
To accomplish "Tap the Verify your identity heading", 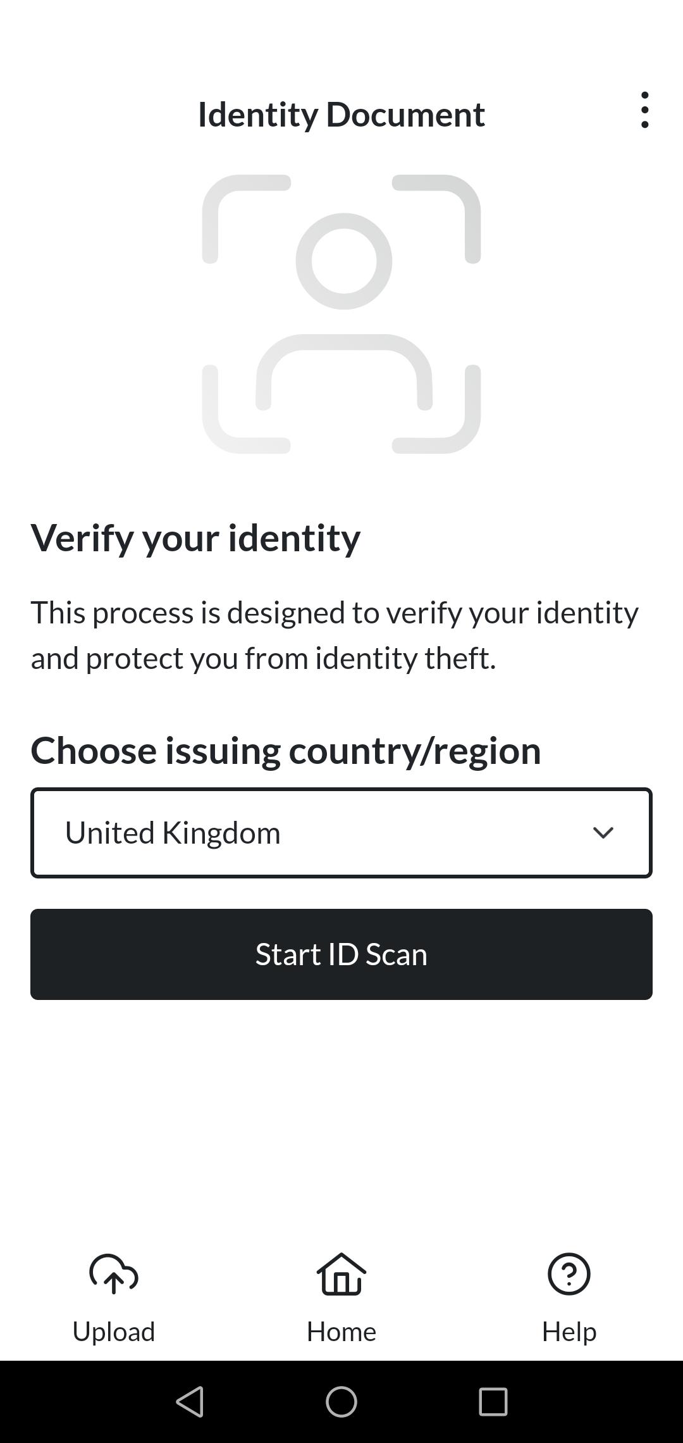I will click(x=196, y=538).
